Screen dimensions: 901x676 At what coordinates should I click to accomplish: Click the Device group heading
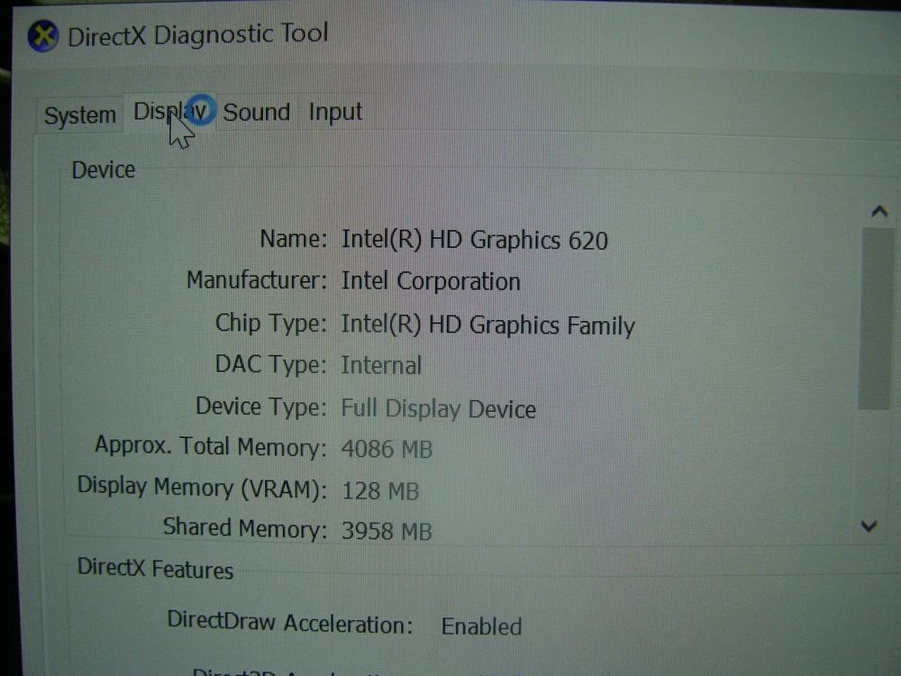coord(104,170)
